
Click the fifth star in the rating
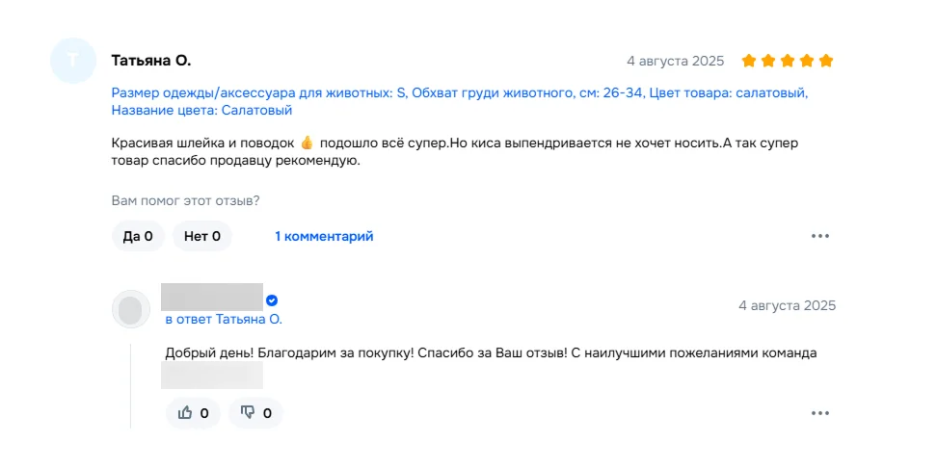(825, 61)
